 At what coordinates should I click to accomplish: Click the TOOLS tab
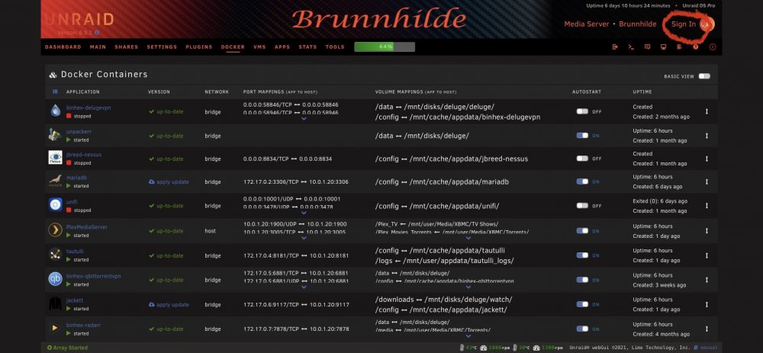(335, 47)
